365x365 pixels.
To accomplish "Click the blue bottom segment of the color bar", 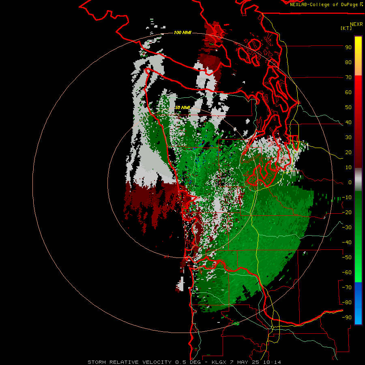I will point(358,303).
